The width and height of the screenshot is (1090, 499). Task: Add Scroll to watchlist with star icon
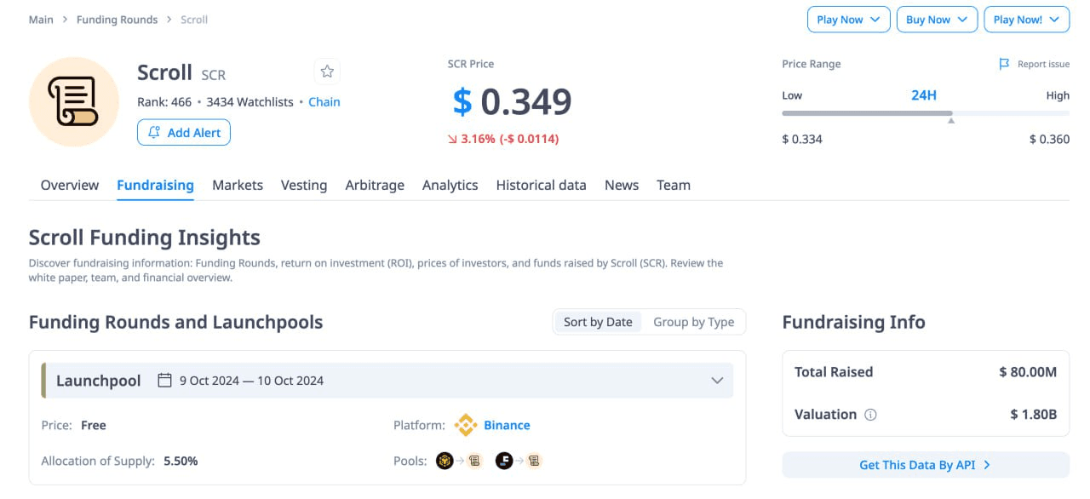[327, 72]
